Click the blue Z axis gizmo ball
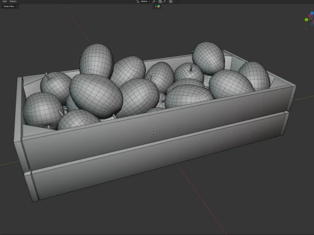The image size is (314, 235). (x=312, y=13)
